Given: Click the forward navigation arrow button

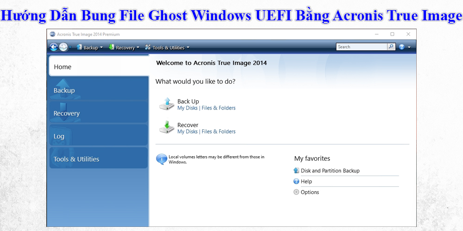Looking at the screenshot, I should tap(63, 47).
